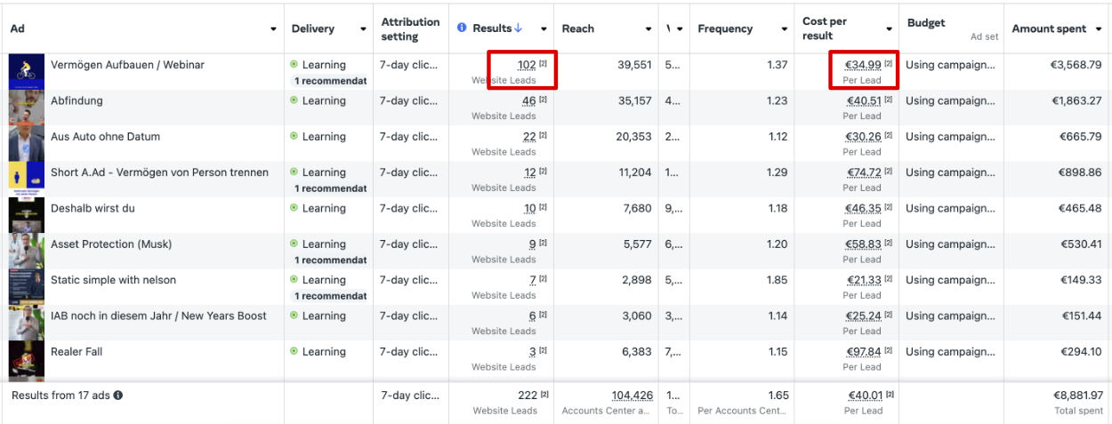The image size is (1112, 424).
Task: Open the Cost per result column dropdown
Action: click(x=890, y=29)
